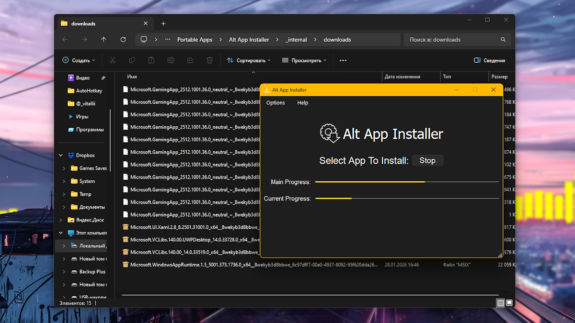Click the Rename icon in toolbar
This screenshot has height=323, width=575.
click(171, 60)
